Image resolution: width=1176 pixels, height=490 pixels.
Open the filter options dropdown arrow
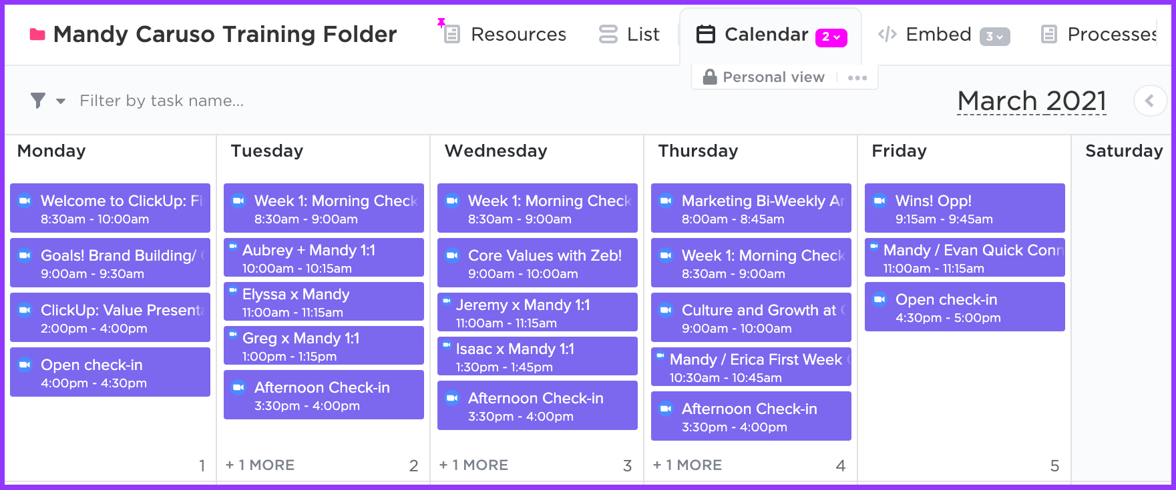61,101
